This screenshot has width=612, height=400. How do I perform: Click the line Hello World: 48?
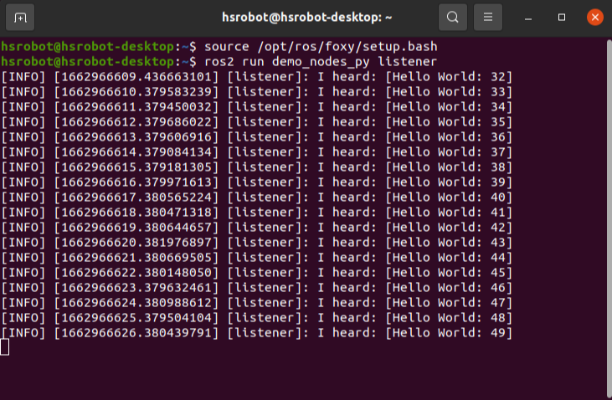pos(256,318)
